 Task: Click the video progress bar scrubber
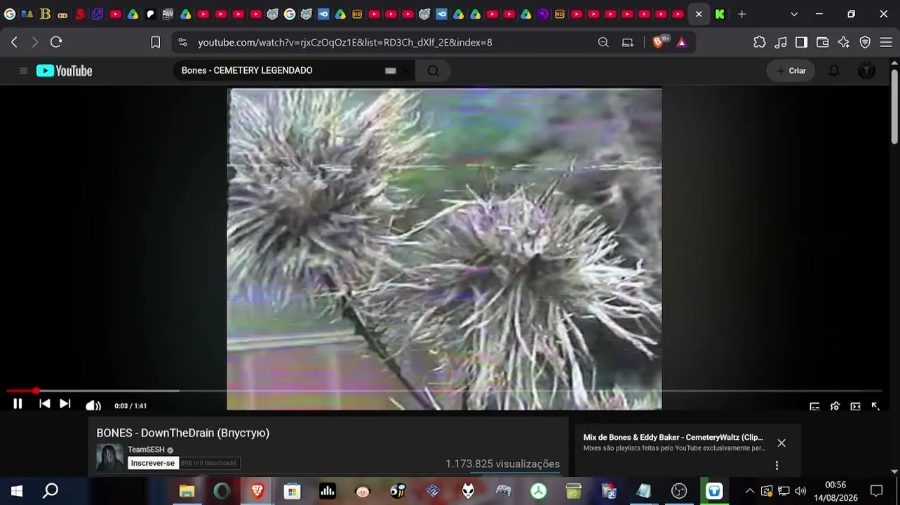[x=36, y=391]
